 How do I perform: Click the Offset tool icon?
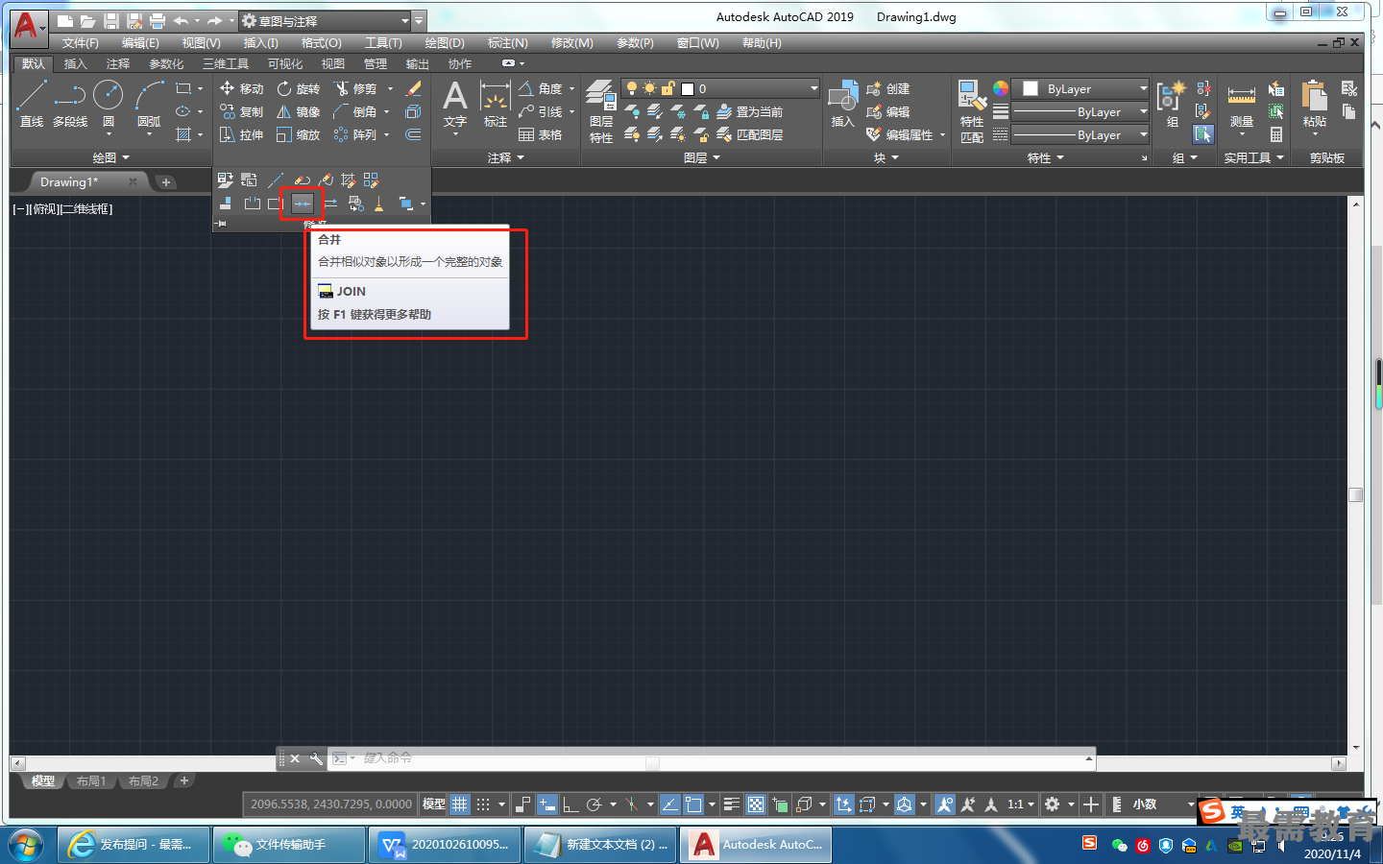pos(414,134)
